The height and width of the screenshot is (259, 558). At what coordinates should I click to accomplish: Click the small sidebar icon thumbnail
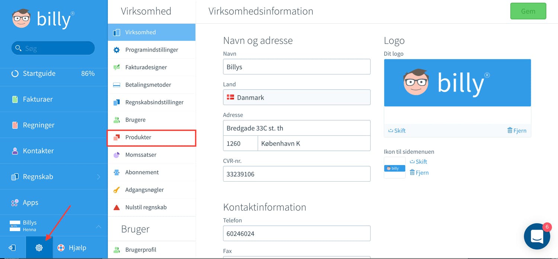[395, 168]
